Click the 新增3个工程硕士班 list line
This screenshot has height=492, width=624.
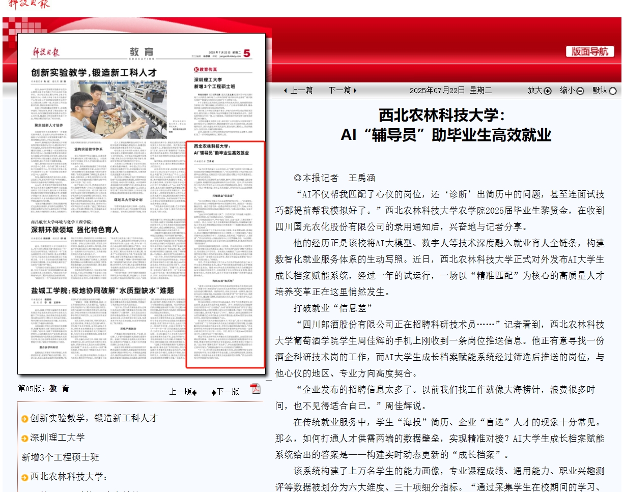pos(60,457)
